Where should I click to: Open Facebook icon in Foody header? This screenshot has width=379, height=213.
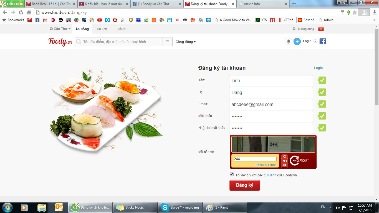tap(323, 41)
